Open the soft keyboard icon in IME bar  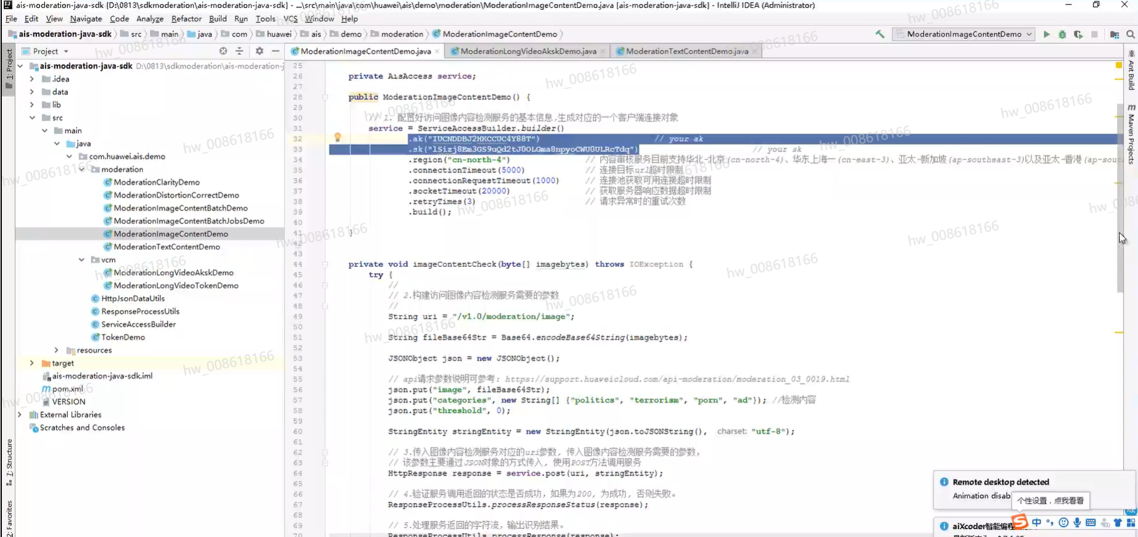(x=1091, y=523)
